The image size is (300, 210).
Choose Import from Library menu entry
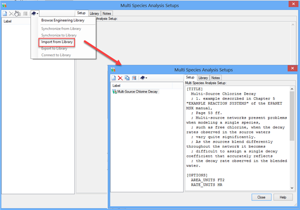(57, 42)
